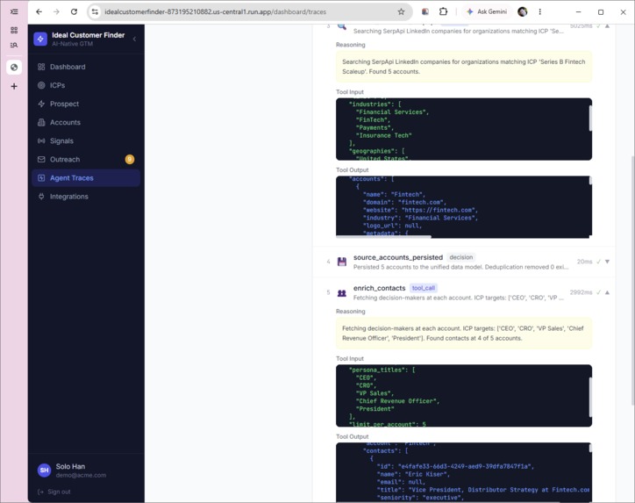This screenshot has width=635, height=503.
Task: Click scrollbar of industries Tool Input box
Action: [x=590, y=119]
